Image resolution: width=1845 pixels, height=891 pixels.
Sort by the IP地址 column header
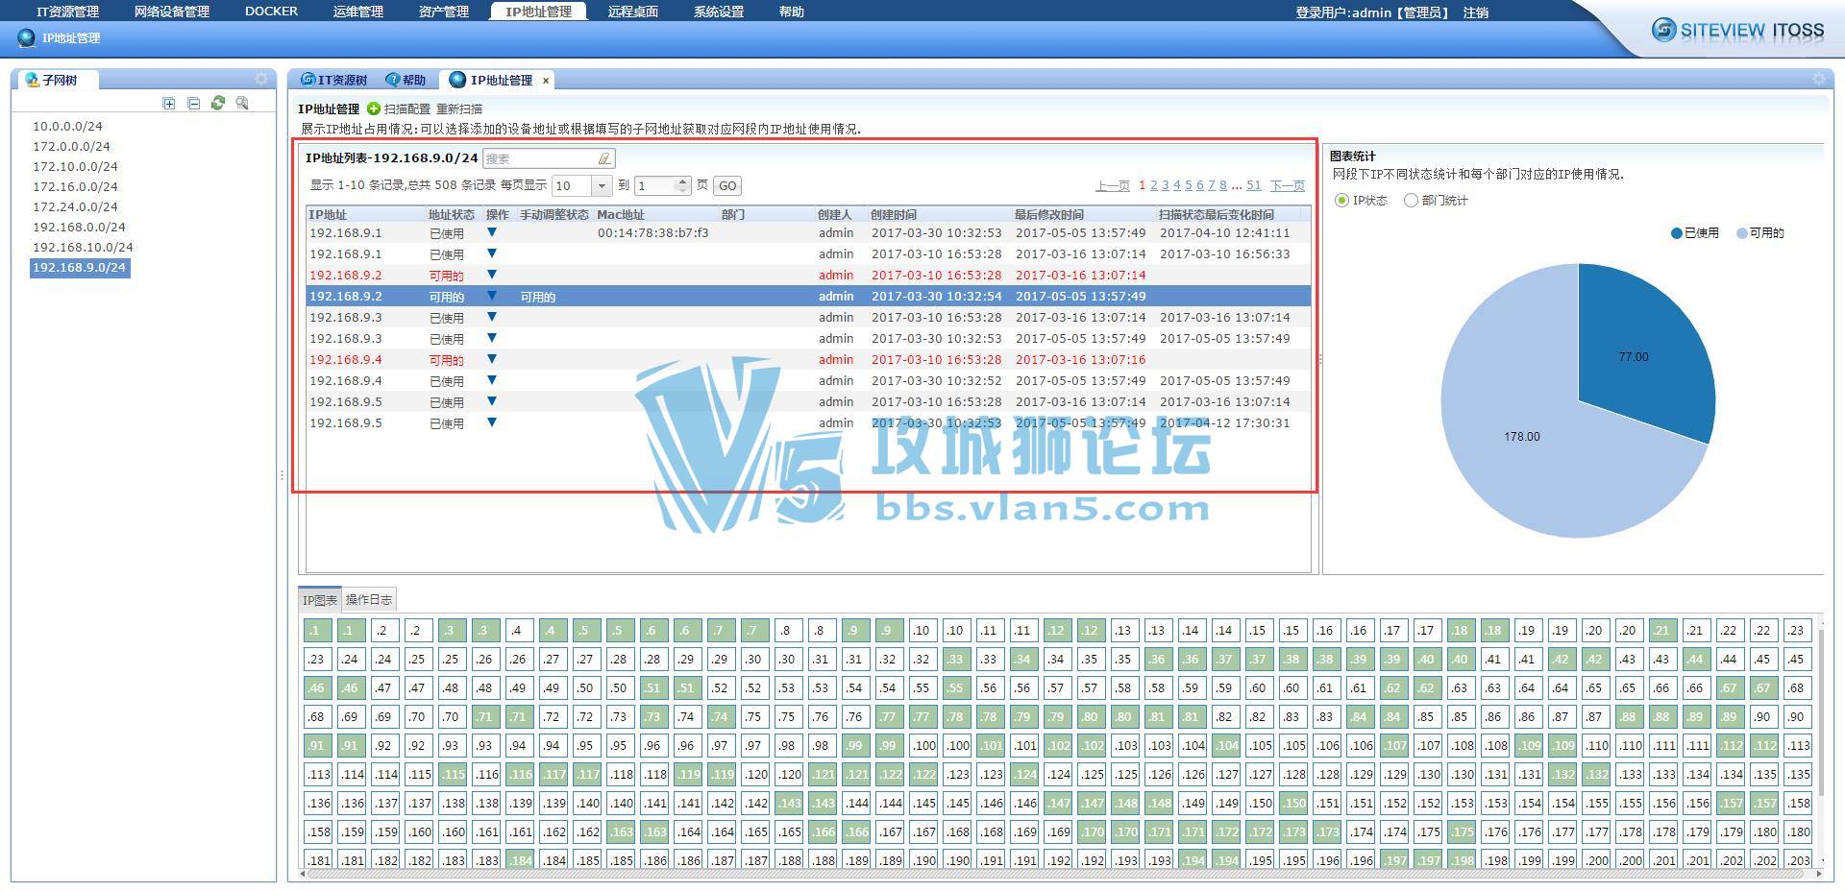pos(365,214)
